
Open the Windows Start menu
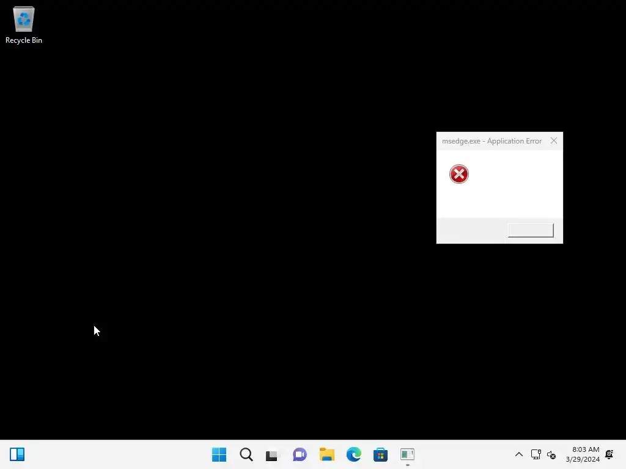[219, 454]
